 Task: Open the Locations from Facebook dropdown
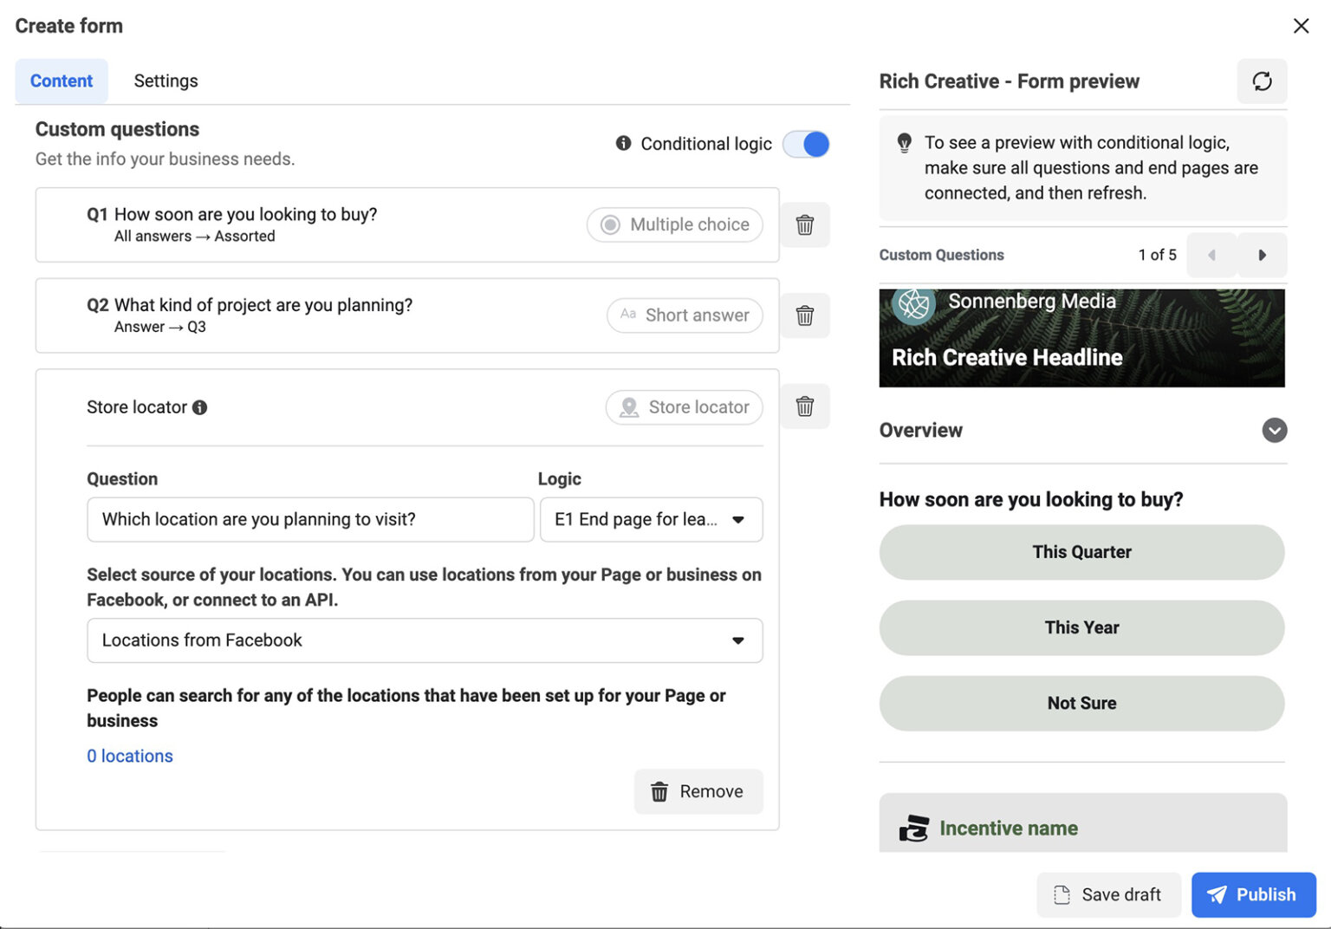[x=425, y=640]
